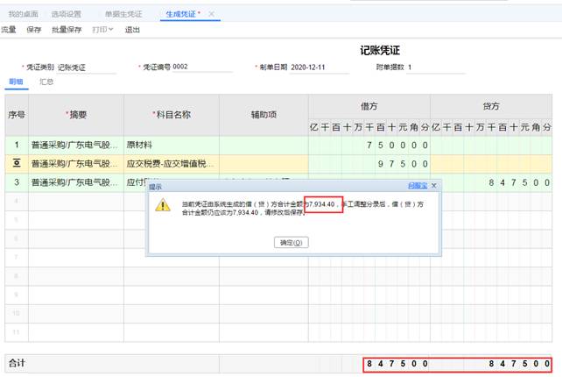Click 流量 in the toolbar
562x377 pixels.
[x=9, y=30]
